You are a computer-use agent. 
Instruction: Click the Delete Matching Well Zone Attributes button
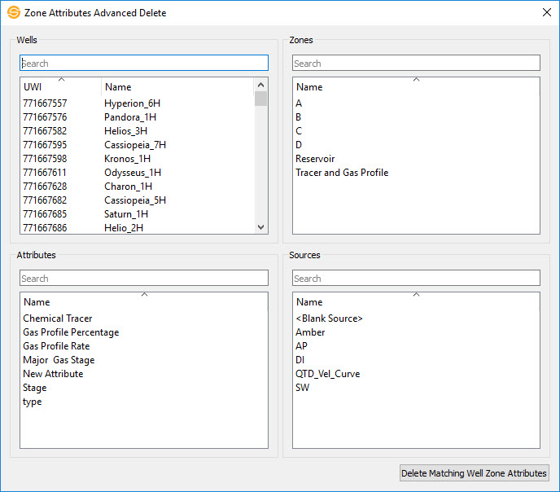pos(474,473)
